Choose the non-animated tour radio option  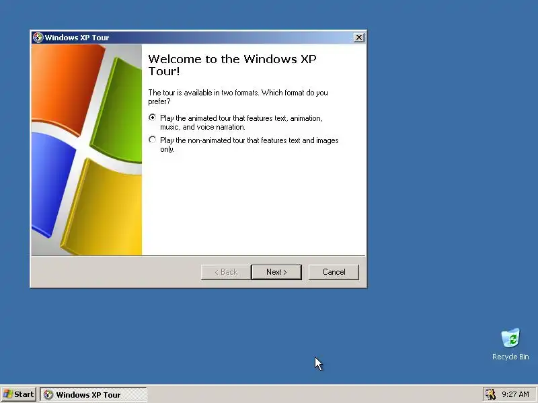point(153,140)
